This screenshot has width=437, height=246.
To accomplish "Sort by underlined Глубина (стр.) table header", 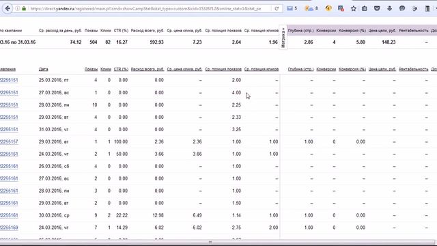I will [300, 69].
